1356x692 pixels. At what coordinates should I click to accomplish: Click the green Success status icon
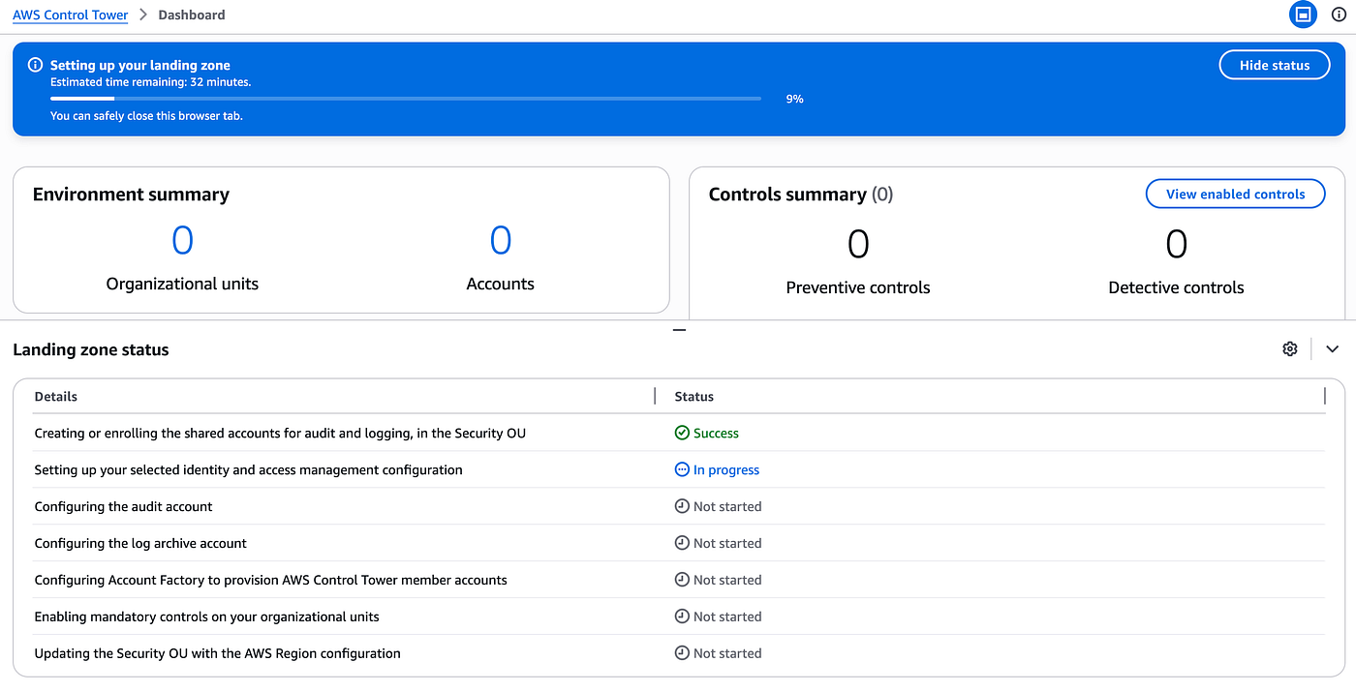pyautogui.click(x=682, y=433)
